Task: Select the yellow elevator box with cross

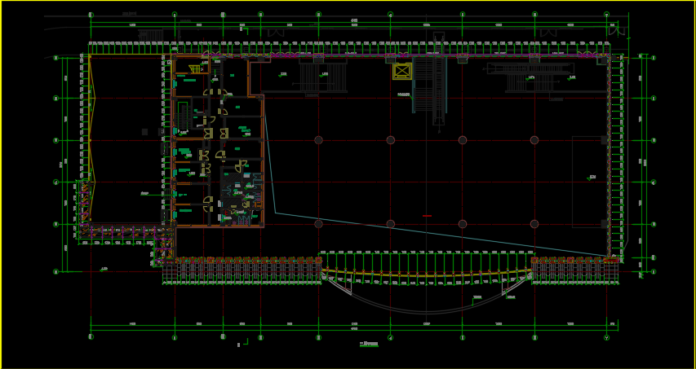Action: pyautogui.click(x=402, y=72)
